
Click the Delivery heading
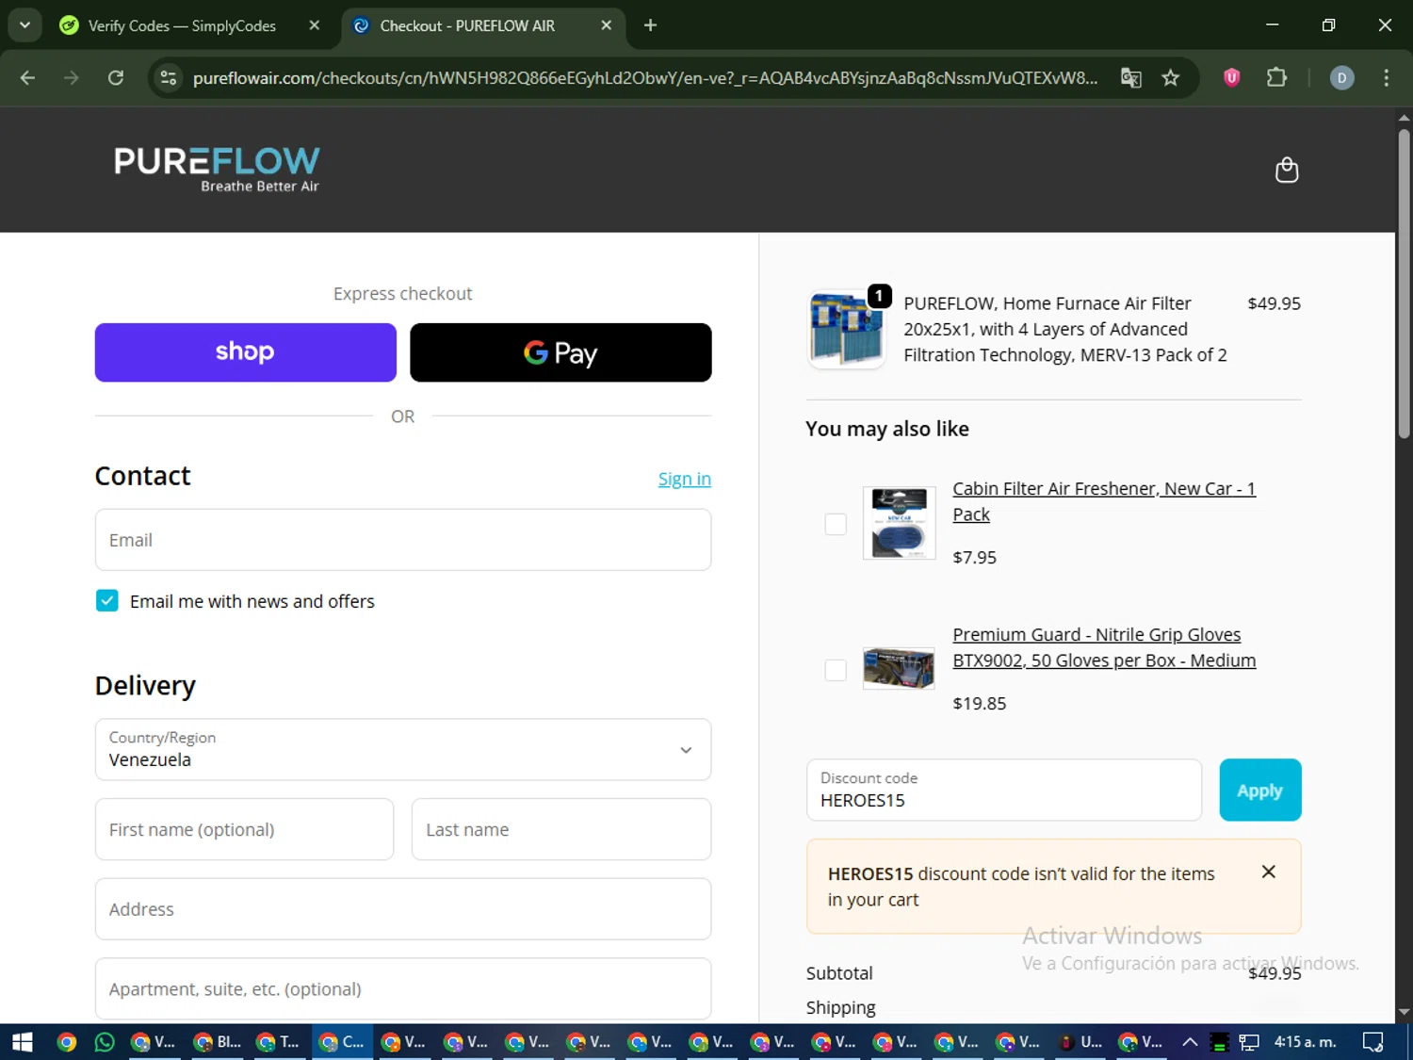[145, 685]
